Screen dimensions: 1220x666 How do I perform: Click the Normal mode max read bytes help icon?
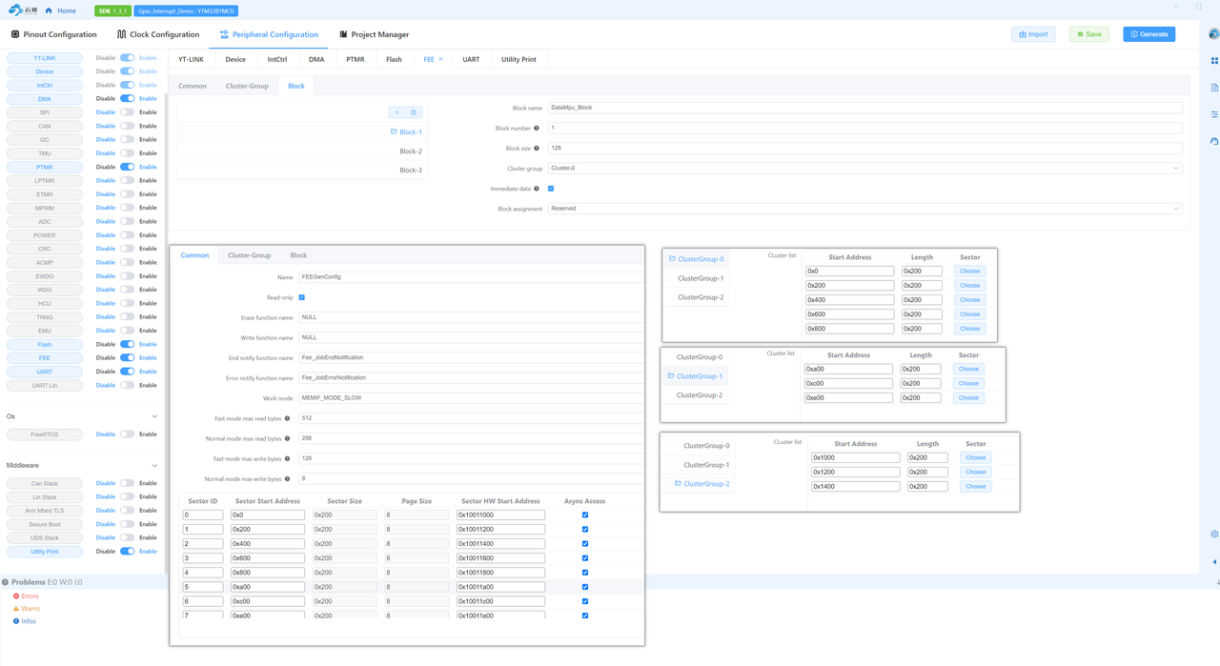coord(288,438)
